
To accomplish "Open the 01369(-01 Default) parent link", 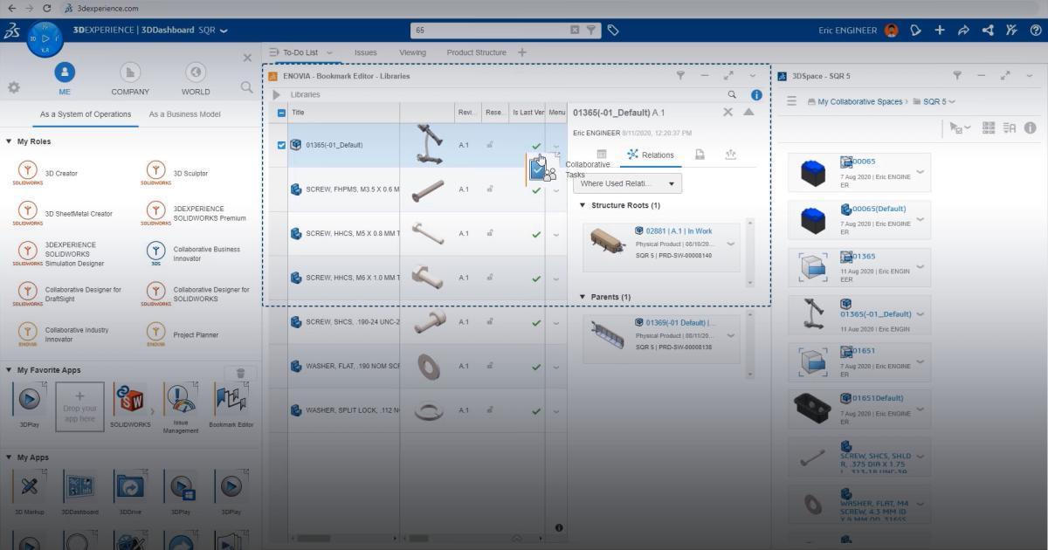I will pyautogui.click(x=681, y=323).
